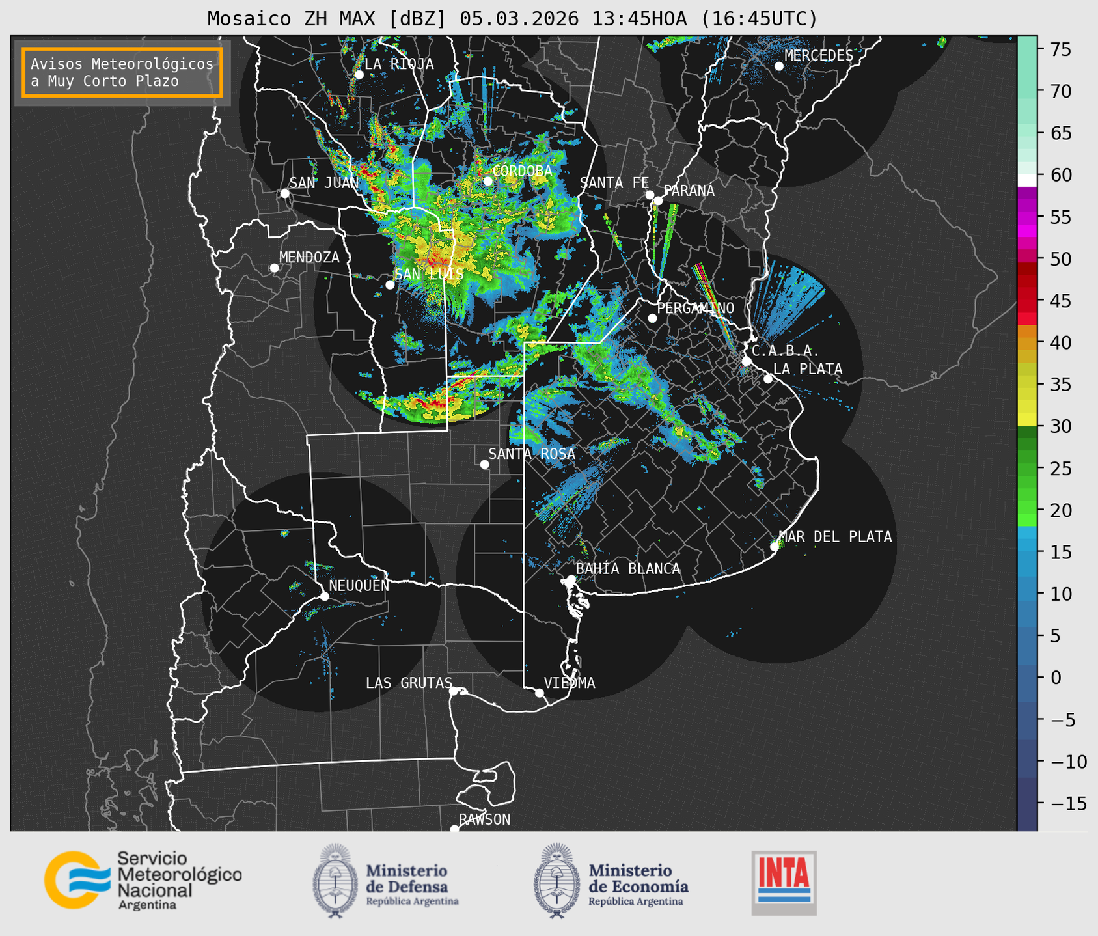Click the Servicio Meteorológico Nacional logo
The height and width of the screenshot is (936, 1098).
tap(143, 880)
